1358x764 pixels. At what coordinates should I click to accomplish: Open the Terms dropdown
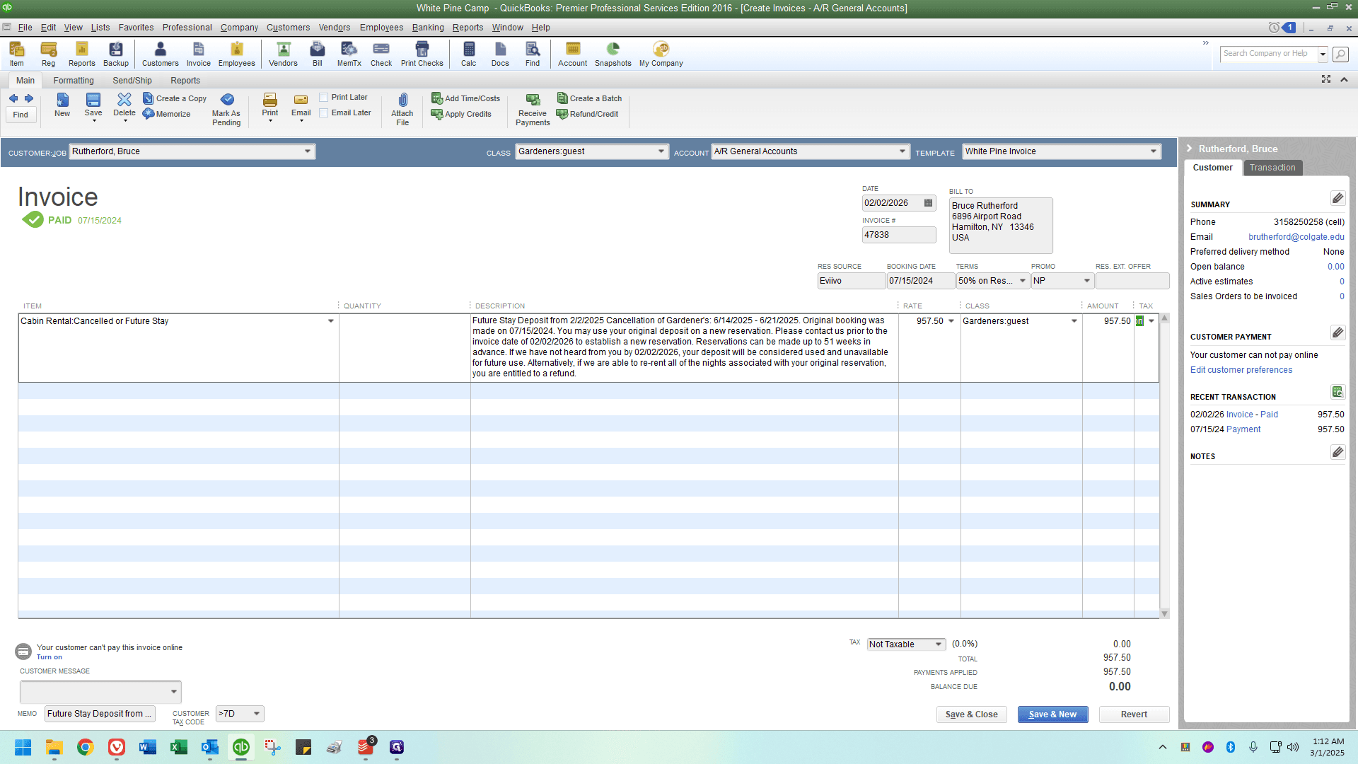point(1023,281)
